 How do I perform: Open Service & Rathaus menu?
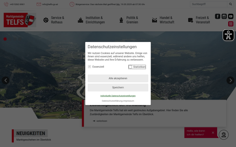pos(57,20)
